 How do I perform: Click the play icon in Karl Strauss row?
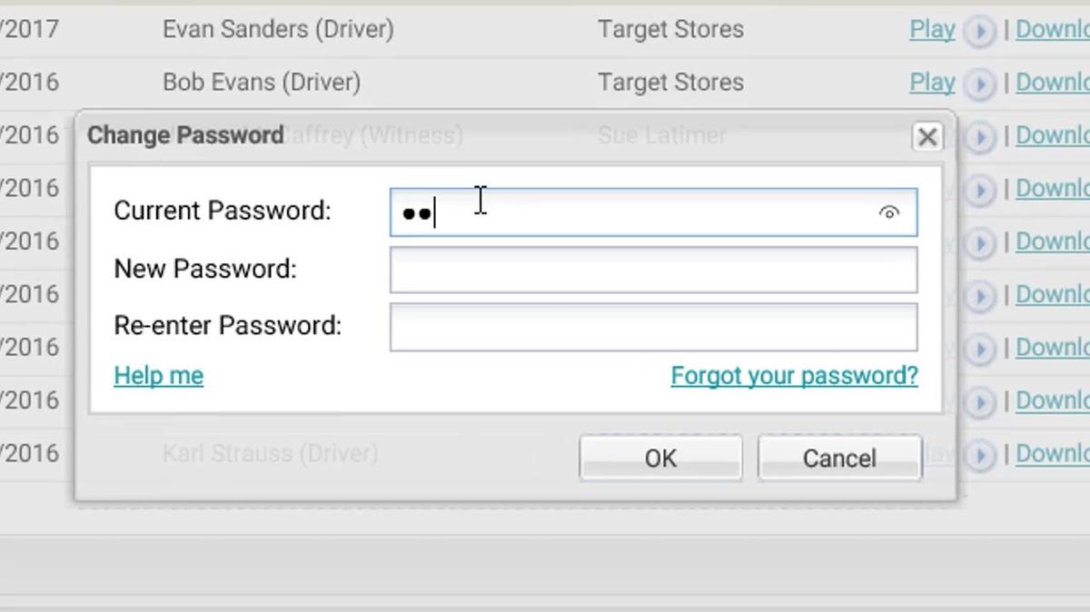979,454
